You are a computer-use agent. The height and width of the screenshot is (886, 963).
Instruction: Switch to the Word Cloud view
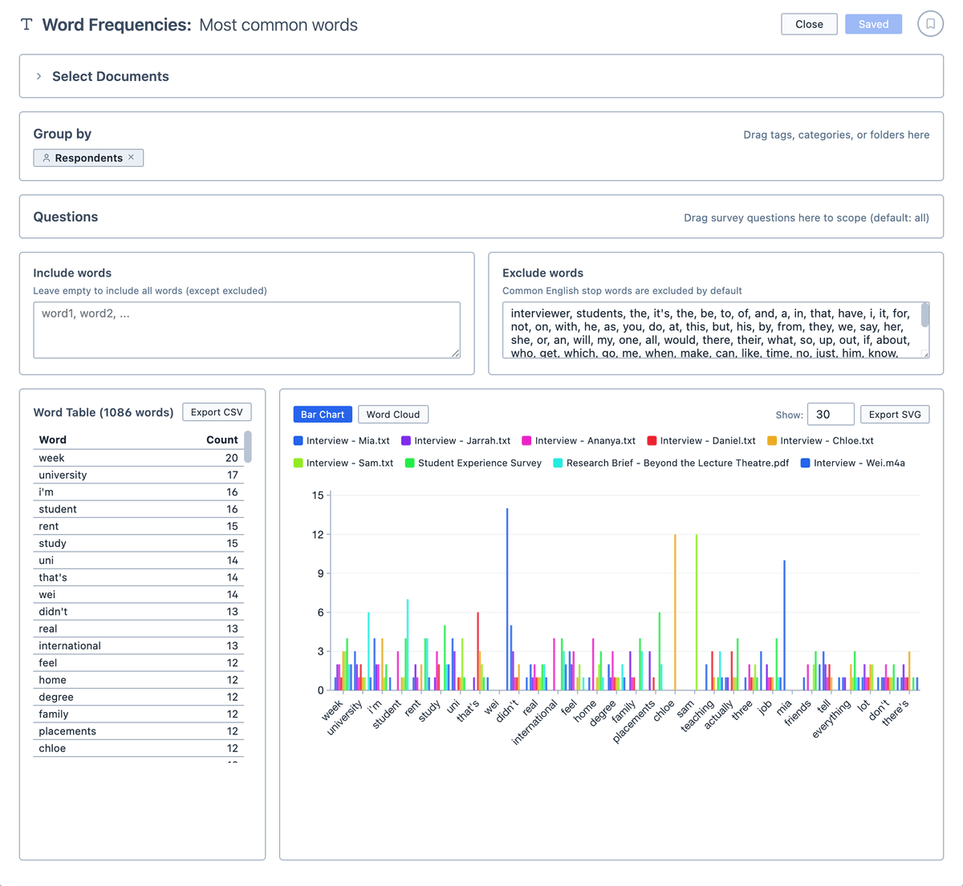pyautogui.click(x=393, y=415)
